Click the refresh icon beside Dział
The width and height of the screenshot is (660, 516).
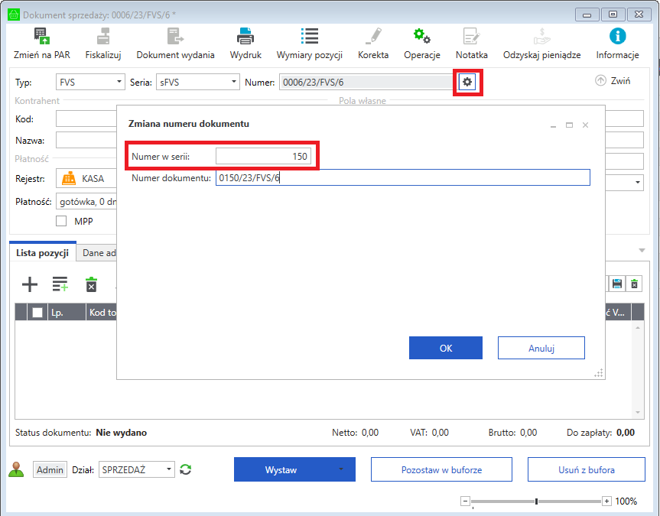click(x=186, y=469)
